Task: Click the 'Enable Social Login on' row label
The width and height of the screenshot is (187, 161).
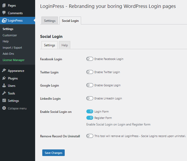Action: pyautogui.click(x=56, y=112)
